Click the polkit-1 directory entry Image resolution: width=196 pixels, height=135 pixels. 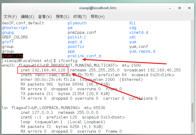point(77,37)
